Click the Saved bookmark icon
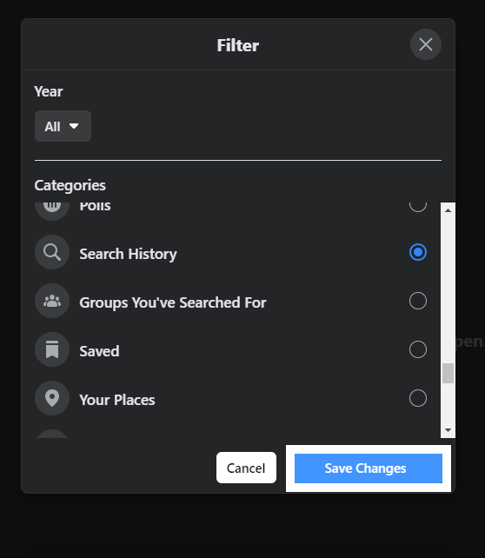 [52, 349]
